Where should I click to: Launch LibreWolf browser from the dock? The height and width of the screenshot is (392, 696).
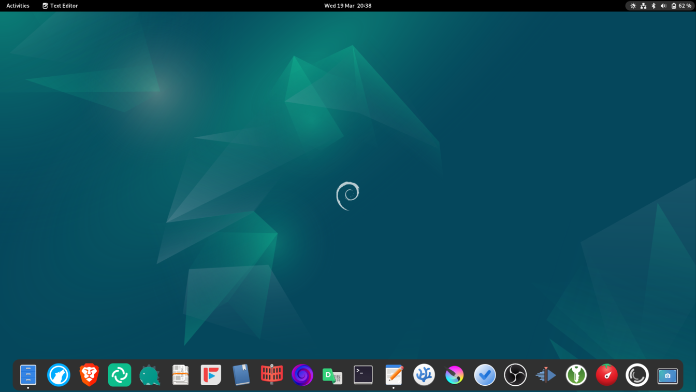[x=59, y=374]
